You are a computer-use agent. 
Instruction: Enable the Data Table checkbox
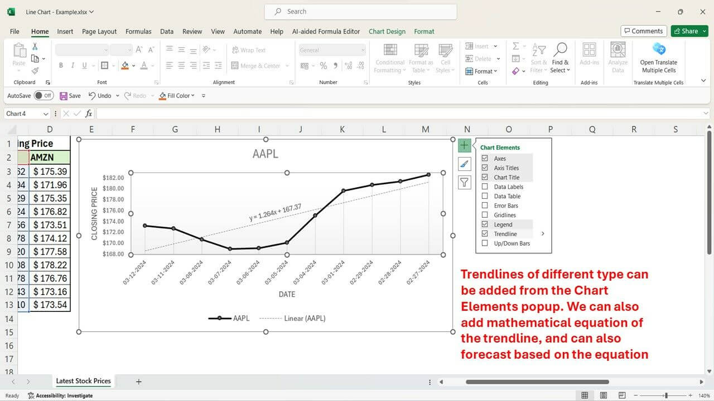point(485,196)
